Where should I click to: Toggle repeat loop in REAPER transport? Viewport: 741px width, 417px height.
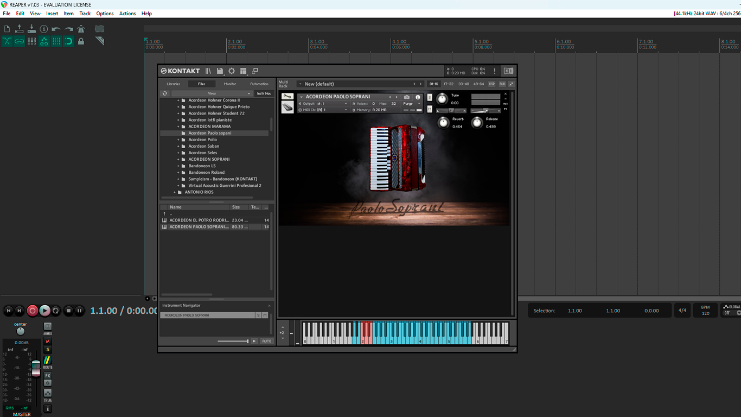pos(56,311)
